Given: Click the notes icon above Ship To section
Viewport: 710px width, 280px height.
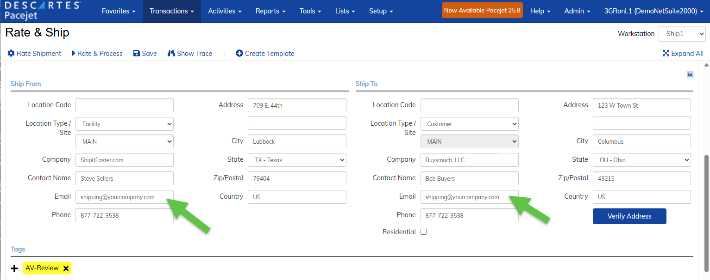Looking at the screenshot, I should (690, 74).
